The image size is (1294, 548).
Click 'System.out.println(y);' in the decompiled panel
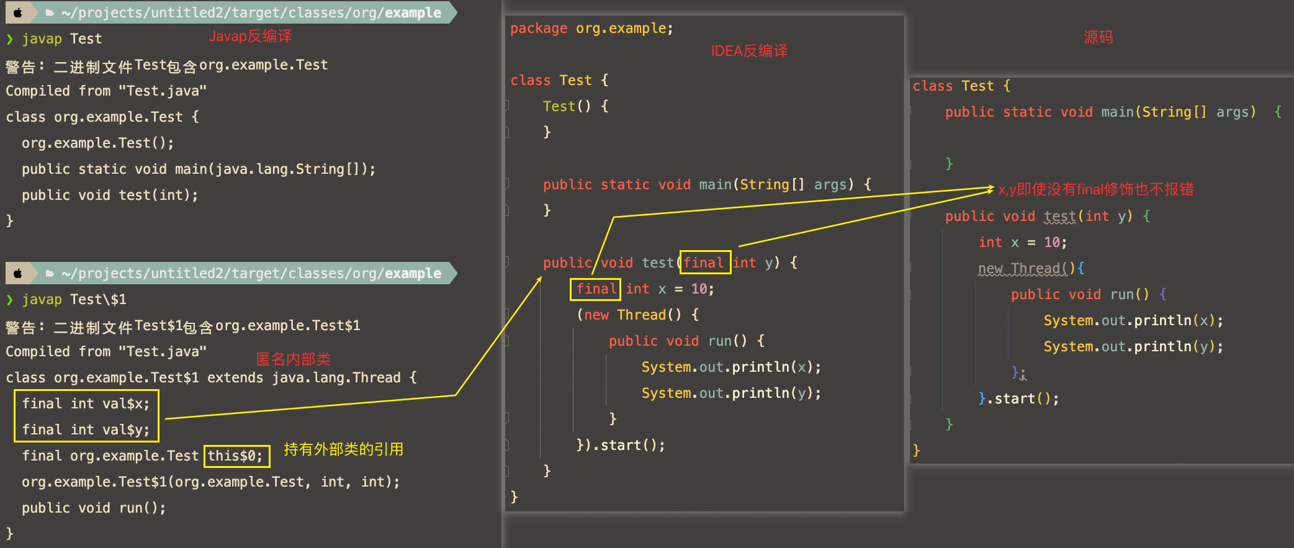pos(731,393)
